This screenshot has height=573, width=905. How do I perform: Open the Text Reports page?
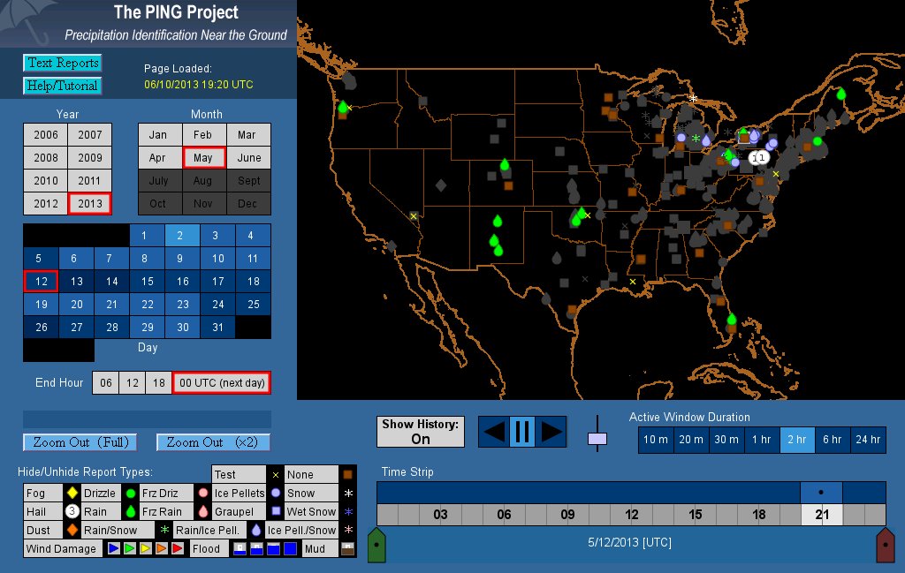click(x=62, y=63)
